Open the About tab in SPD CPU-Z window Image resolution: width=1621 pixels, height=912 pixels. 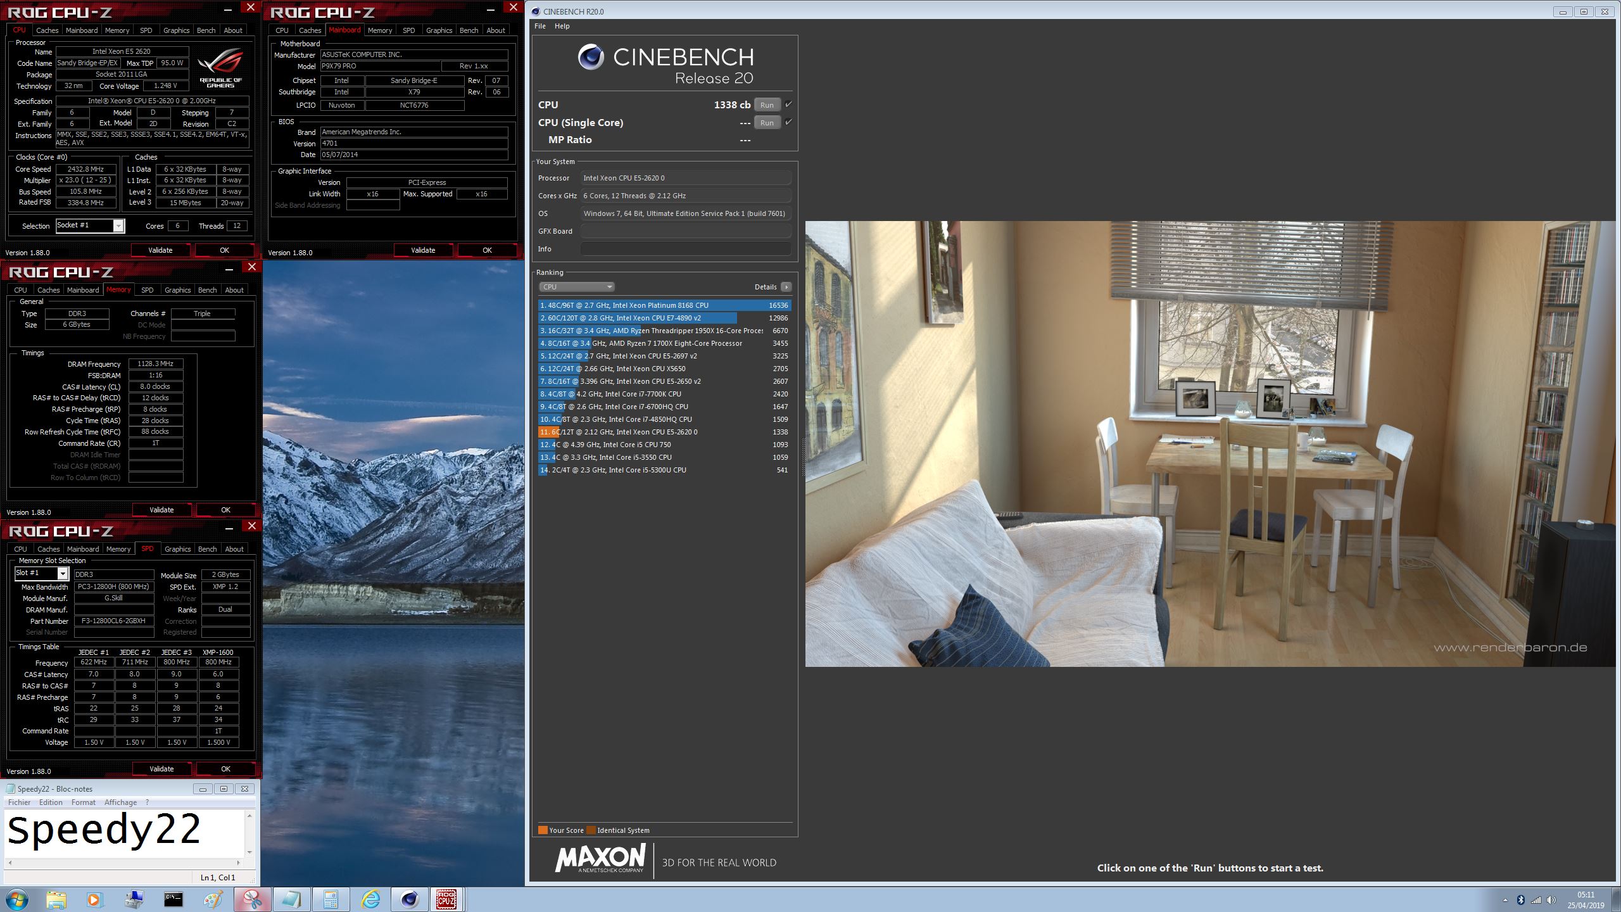click(234, 549)
